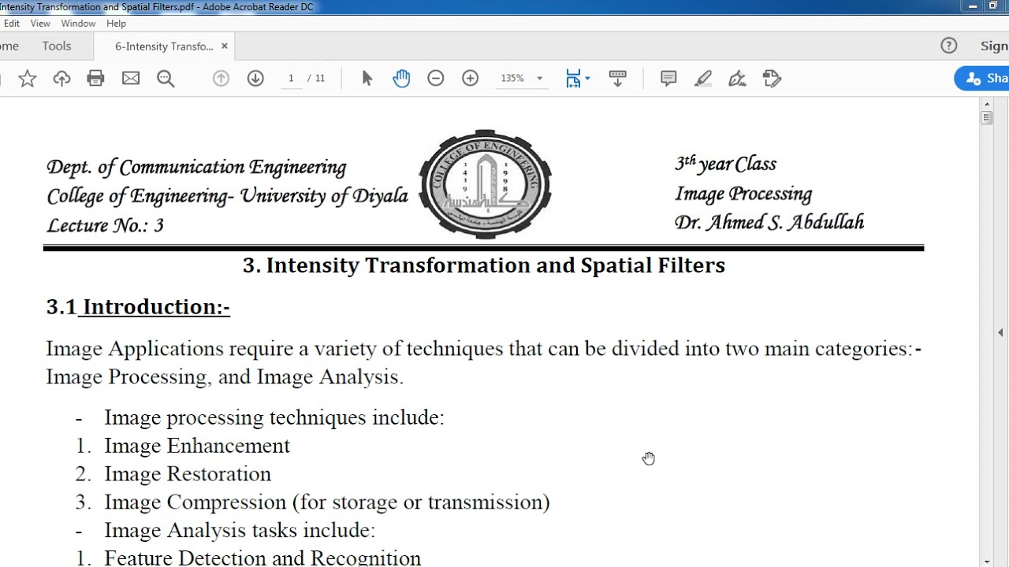Open the find text magnifier
The width and height of the screenshot is (1009, 567).
166,79
